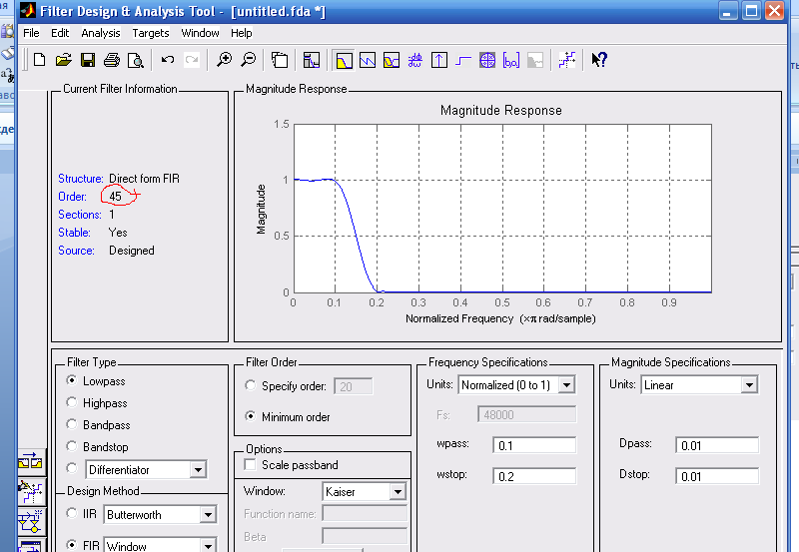Image resolution: width=799 pixels, height=552 pixels.
Task: Select the Magnitude Response analysis icon
Action: click(344, 60)
